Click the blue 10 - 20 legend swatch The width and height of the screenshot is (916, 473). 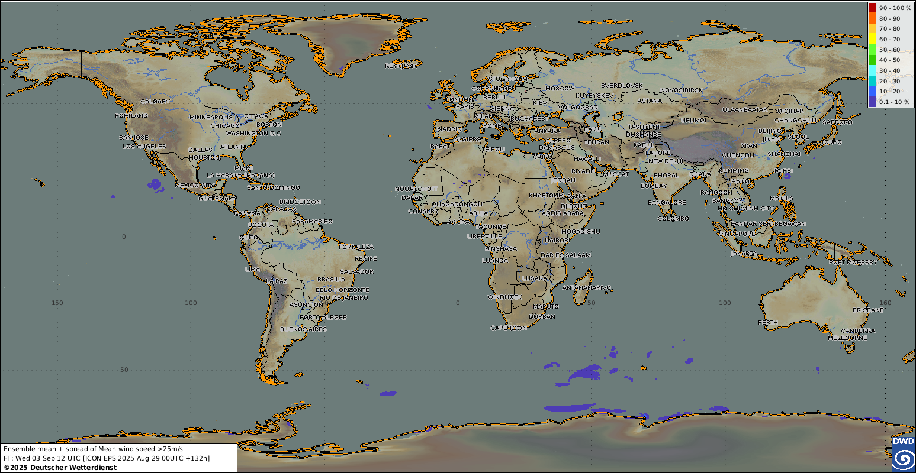(872, 92)
